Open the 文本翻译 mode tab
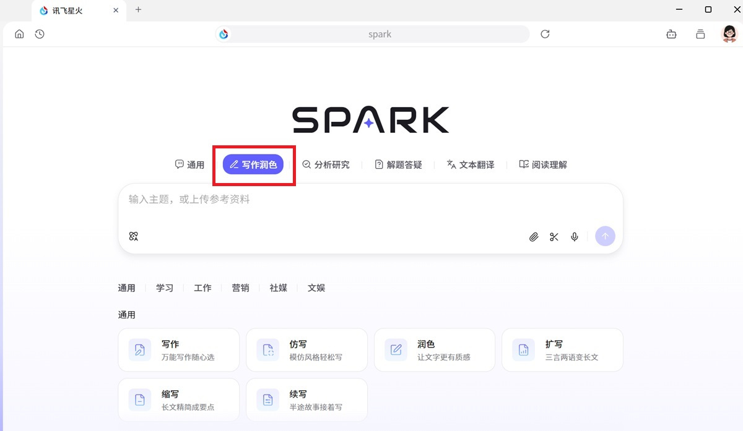The image size is (743, 431). coord(471,164)
